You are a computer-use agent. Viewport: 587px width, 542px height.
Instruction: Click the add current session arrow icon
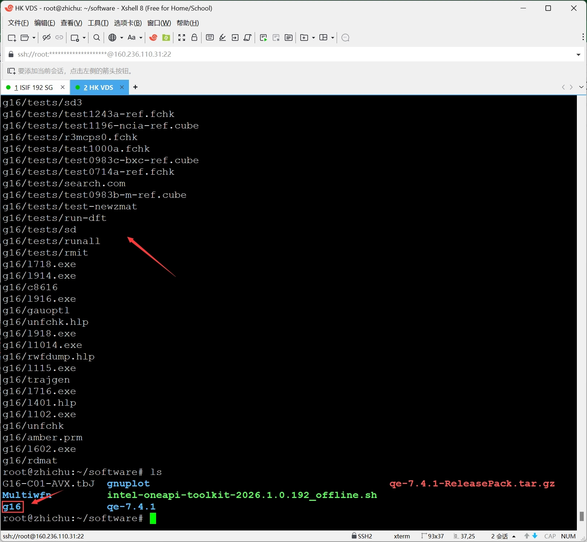pyautogui.click(x=12, y=71)
